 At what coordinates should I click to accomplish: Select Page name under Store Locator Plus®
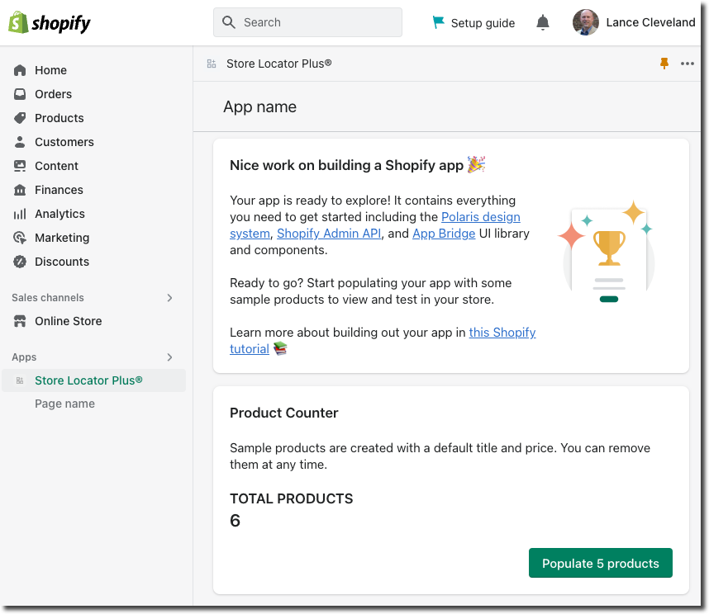[64, 404]
